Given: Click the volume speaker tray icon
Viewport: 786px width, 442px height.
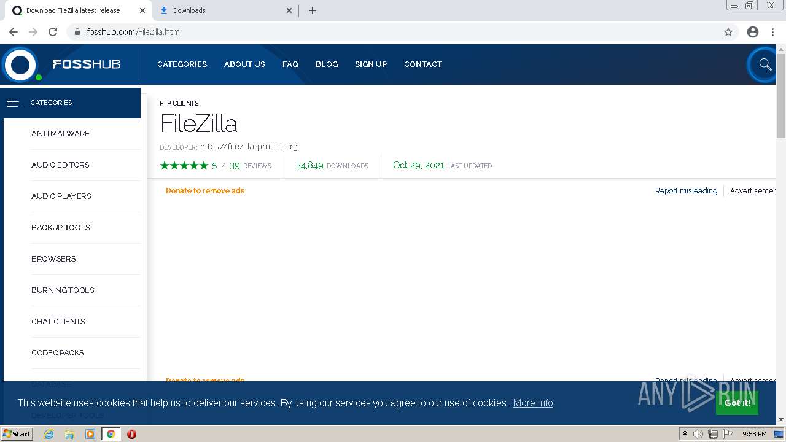Looking at the screenshot, I should [x=698, y=434].
